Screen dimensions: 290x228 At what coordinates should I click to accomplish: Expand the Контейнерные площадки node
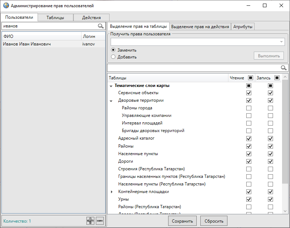(x=111, y=192)
